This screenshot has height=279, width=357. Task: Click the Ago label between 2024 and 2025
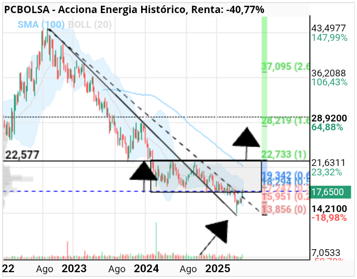click(188, 270)
